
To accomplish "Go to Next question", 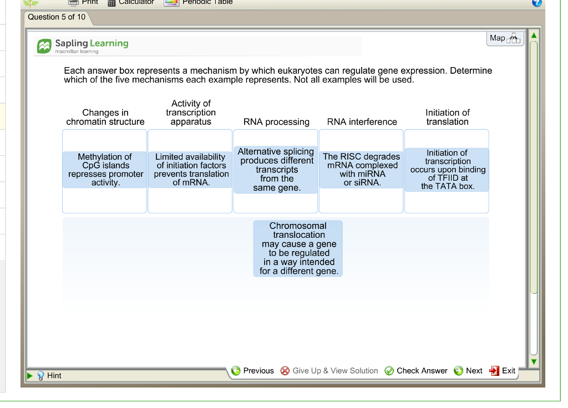I will tap(468, 371).
